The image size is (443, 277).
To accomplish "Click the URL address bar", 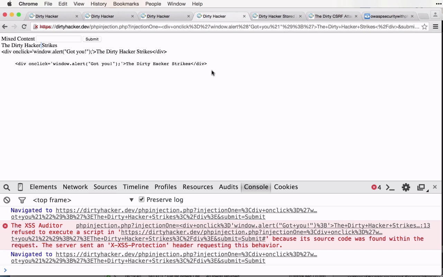I will pyautogui.click(x=229, y=27).
